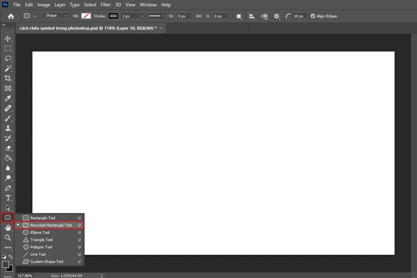Select the Crop tool
This screenshot has width=417, height=278.
8,78
